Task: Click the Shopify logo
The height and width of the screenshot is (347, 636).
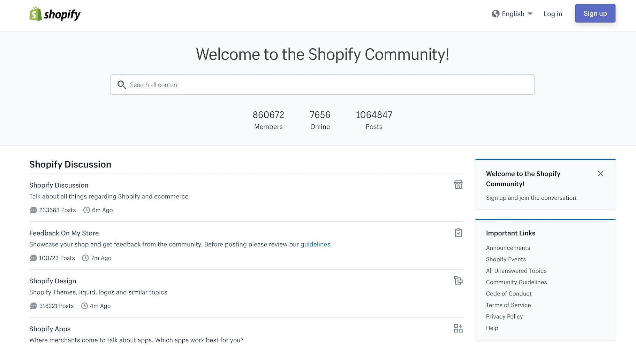Action: 54,14
